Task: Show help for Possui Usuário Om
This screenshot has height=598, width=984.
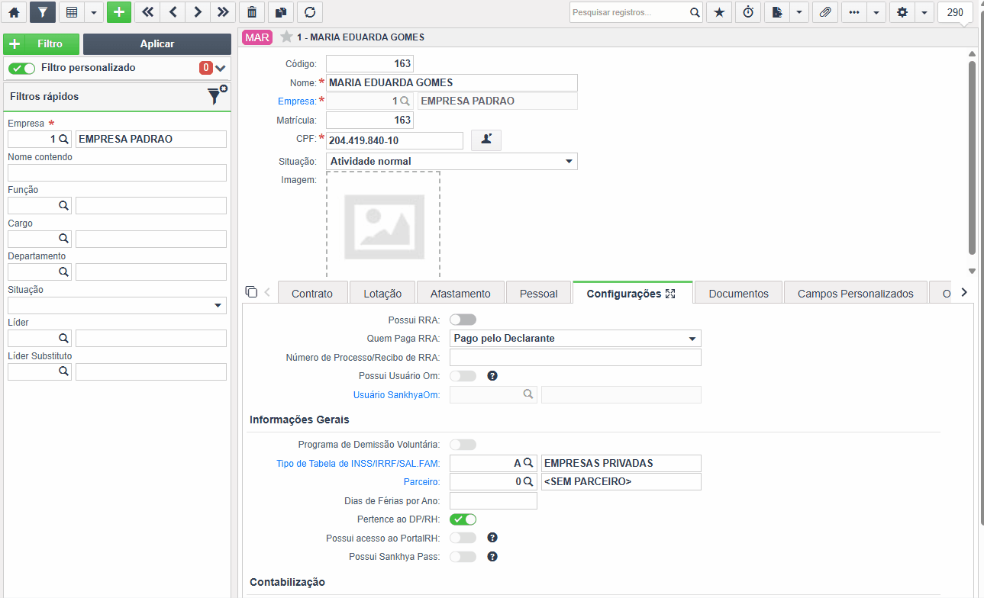Action: point(492,375)
